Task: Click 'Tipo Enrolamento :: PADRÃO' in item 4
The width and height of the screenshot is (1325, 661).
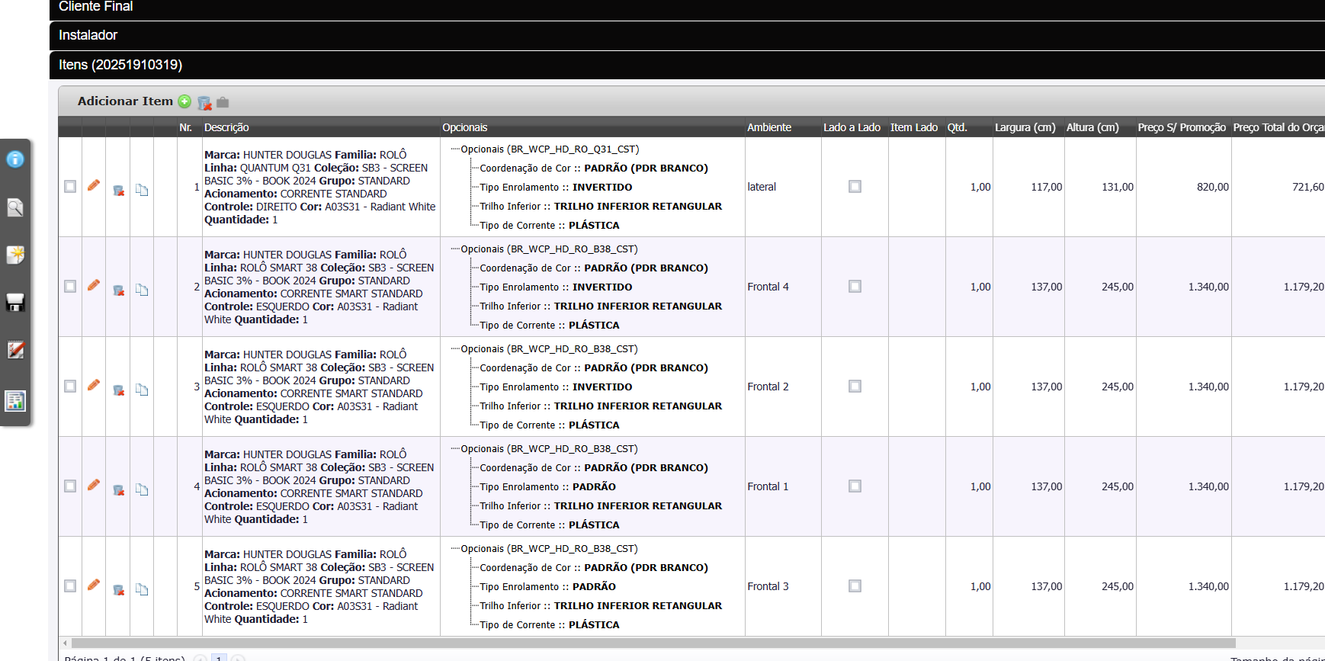Action: 547,486
